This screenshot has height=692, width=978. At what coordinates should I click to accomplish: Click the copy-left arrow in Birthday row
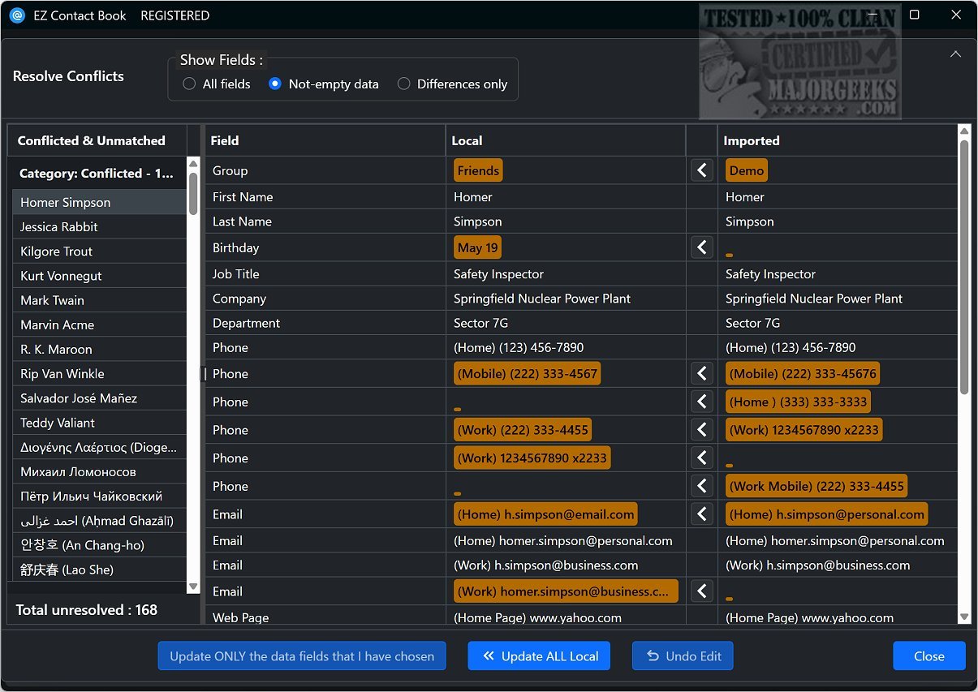pos(702,247)
